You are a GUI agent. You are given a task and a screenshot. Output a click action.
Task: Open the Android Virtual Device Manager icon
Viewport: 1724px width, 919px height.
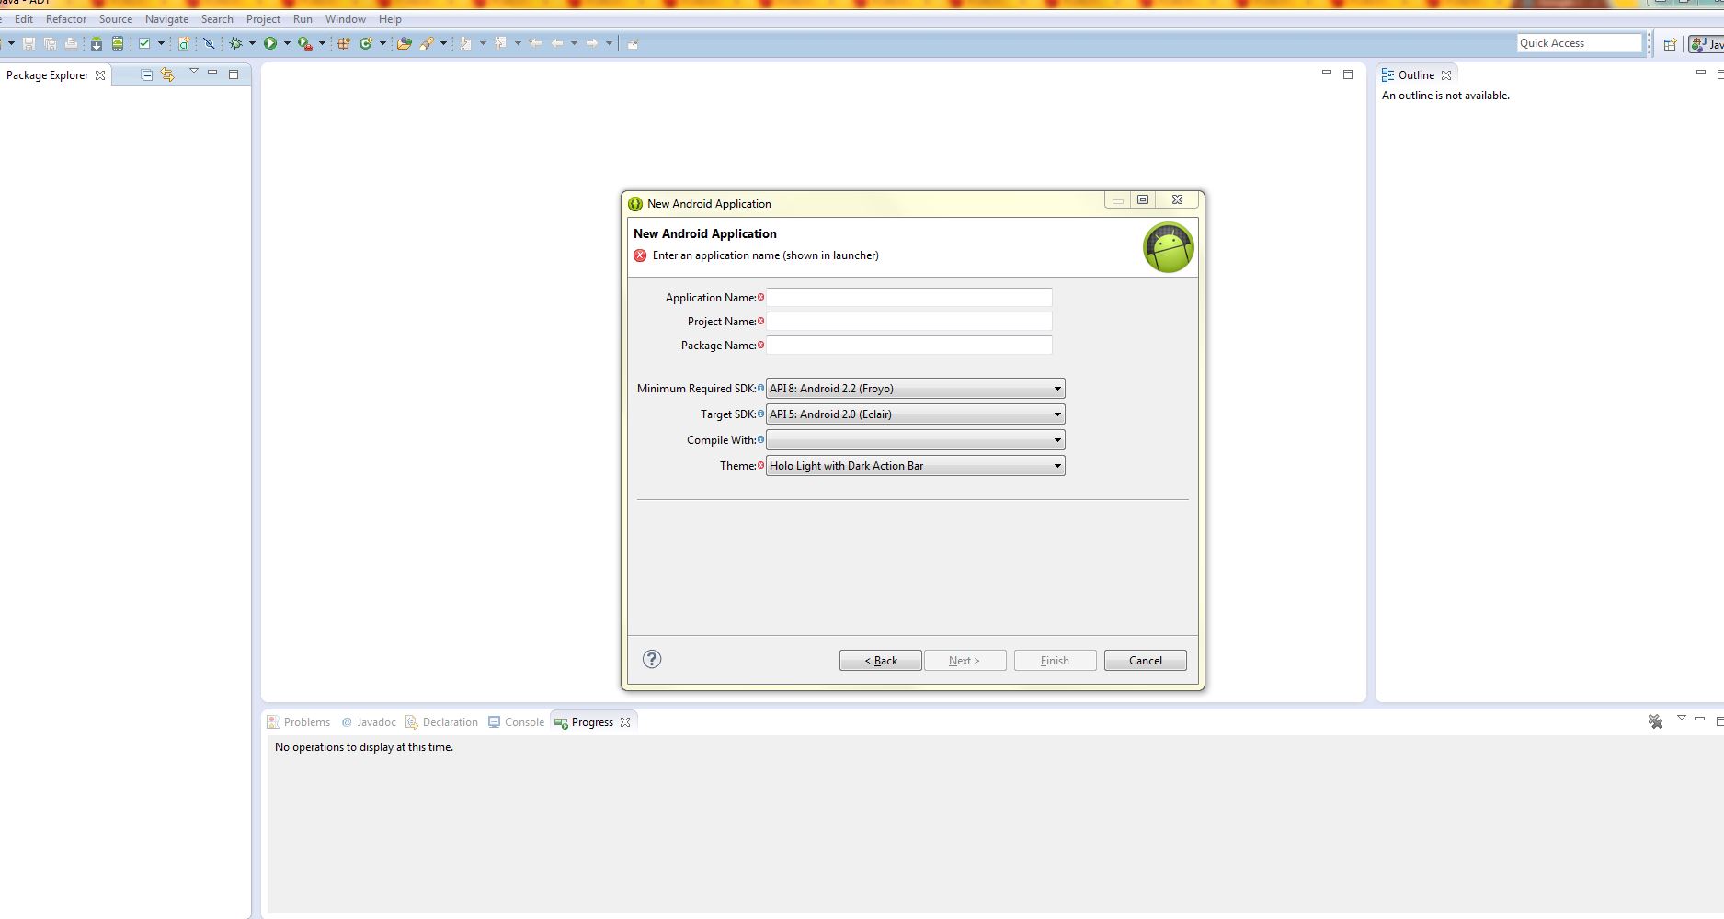tap(118, 43)
